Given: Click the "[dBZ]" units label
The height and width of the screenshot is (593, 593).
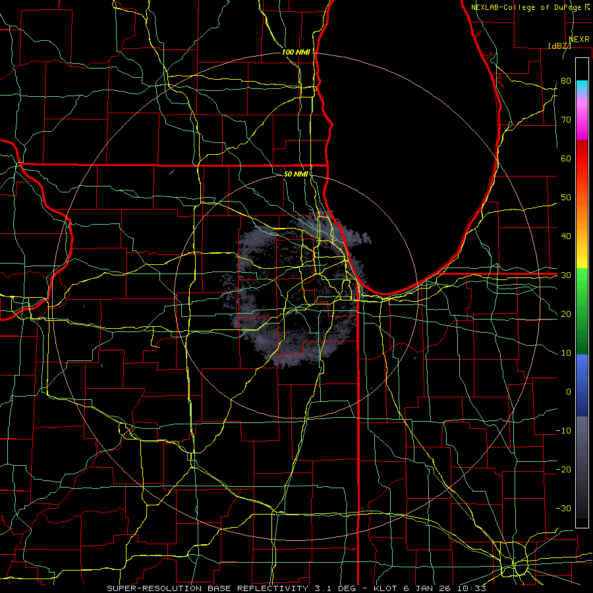Looking at the screenshot, I should tap(559, 45).
